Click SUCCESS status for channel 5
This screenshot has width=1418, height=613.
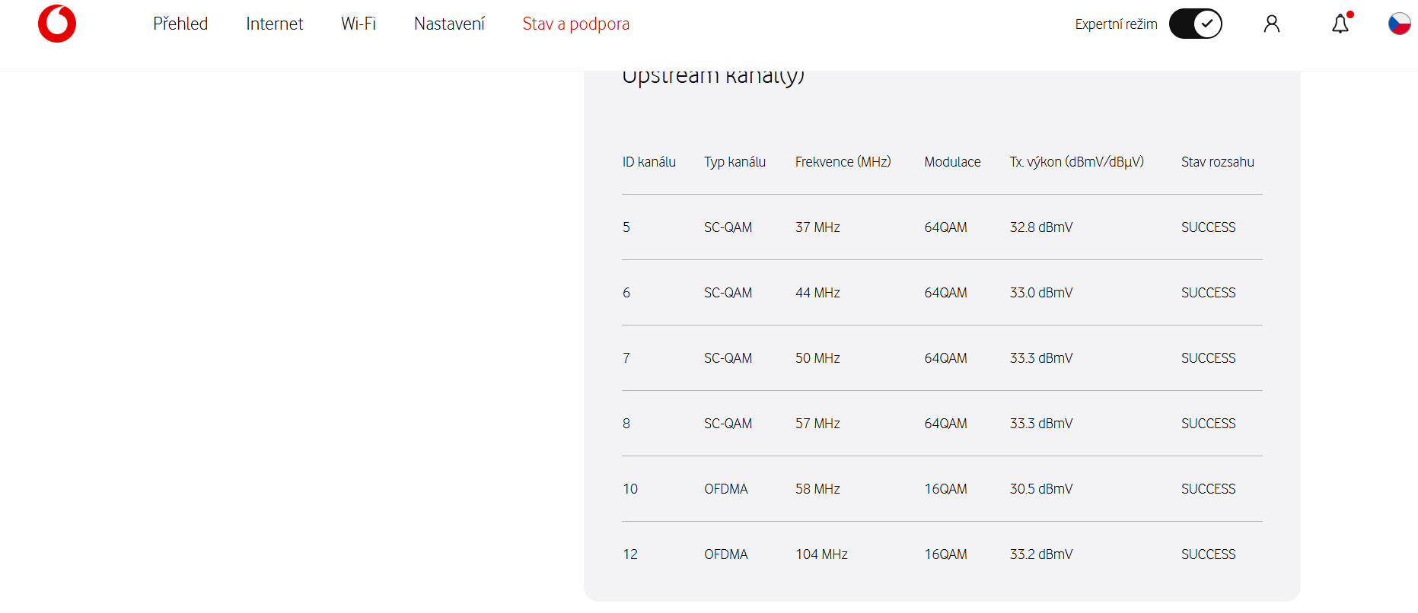(x=1208, y=227)
